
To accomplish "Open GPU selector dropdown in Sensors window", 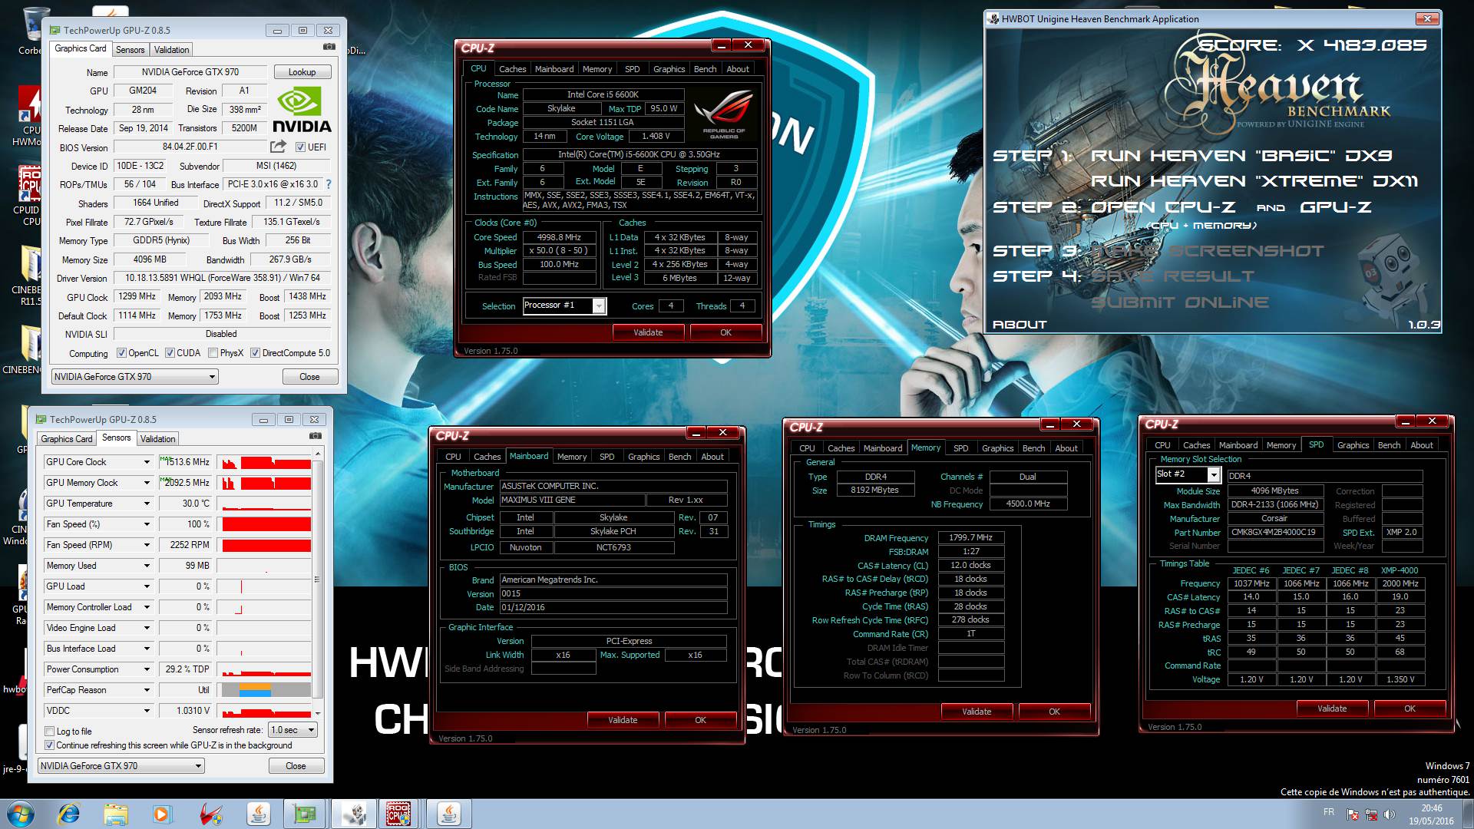I will [x=121, y=766].
